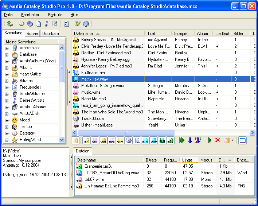The image size is (258, 206).
Task: Select the Category tree item
Action: click(27, 133)
